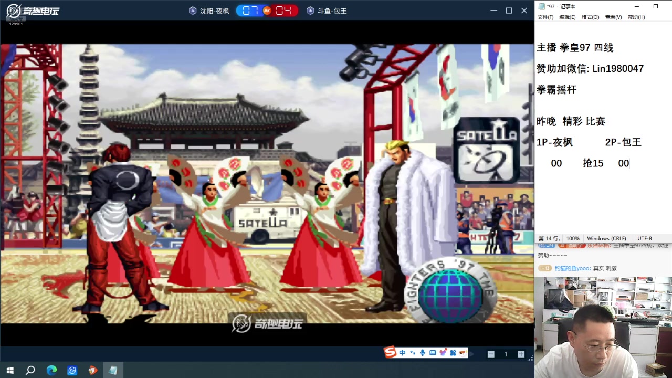The height and width of the screenshot is (378, 672).
Task: Click the value field showing 1
Action: click(x=506, y=354)
